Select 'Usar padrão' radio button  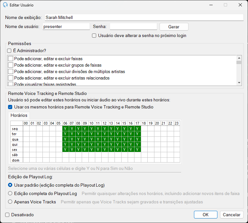pyautogui.click(x=10, y=185)
